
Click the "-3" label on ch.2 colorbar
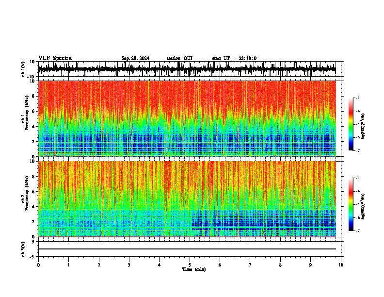coord(357,178)
